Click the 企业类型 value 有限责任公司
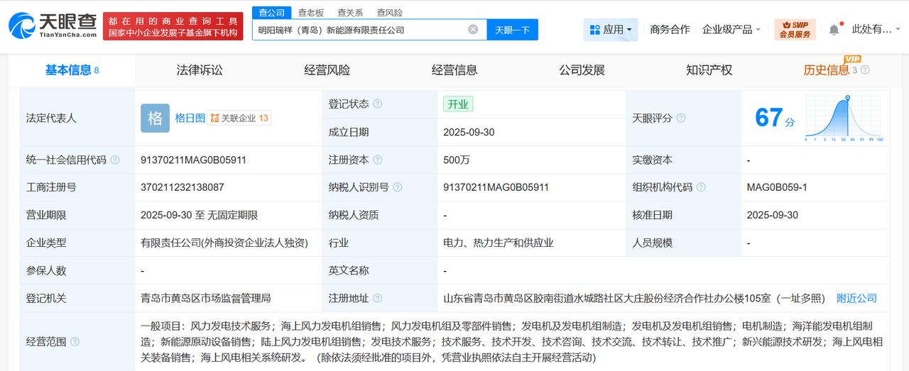 [224, 243]
